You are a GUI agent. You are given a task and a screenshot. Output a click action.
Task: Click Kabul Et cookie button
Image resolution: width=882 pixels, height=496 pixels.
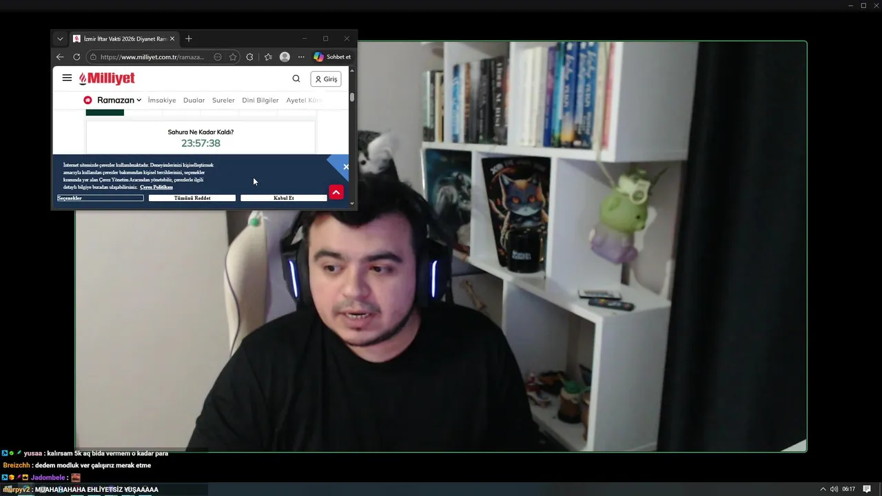[x=284, y=198]
